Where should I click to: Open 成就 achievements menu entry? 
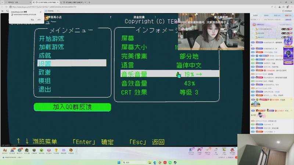coord(45,56)
